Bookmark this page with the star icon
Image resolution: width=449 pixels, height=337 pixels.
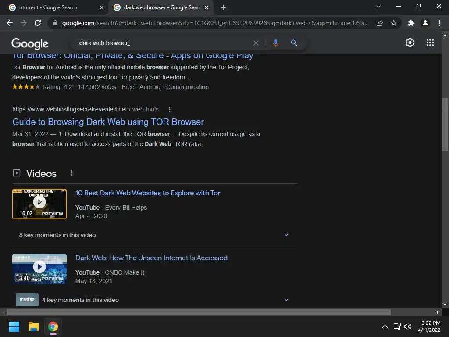point(394,23)
